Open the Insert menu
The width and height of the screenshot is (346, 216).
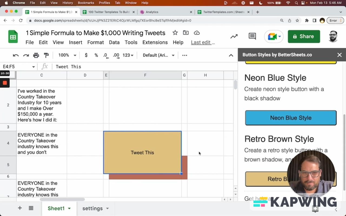(76, 42)
